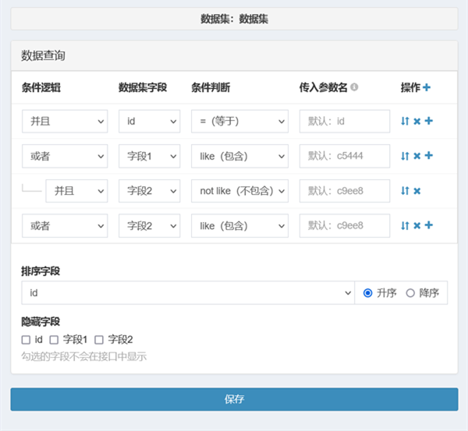Open the 排序字段 sort field dropdown

pos(187,293)
